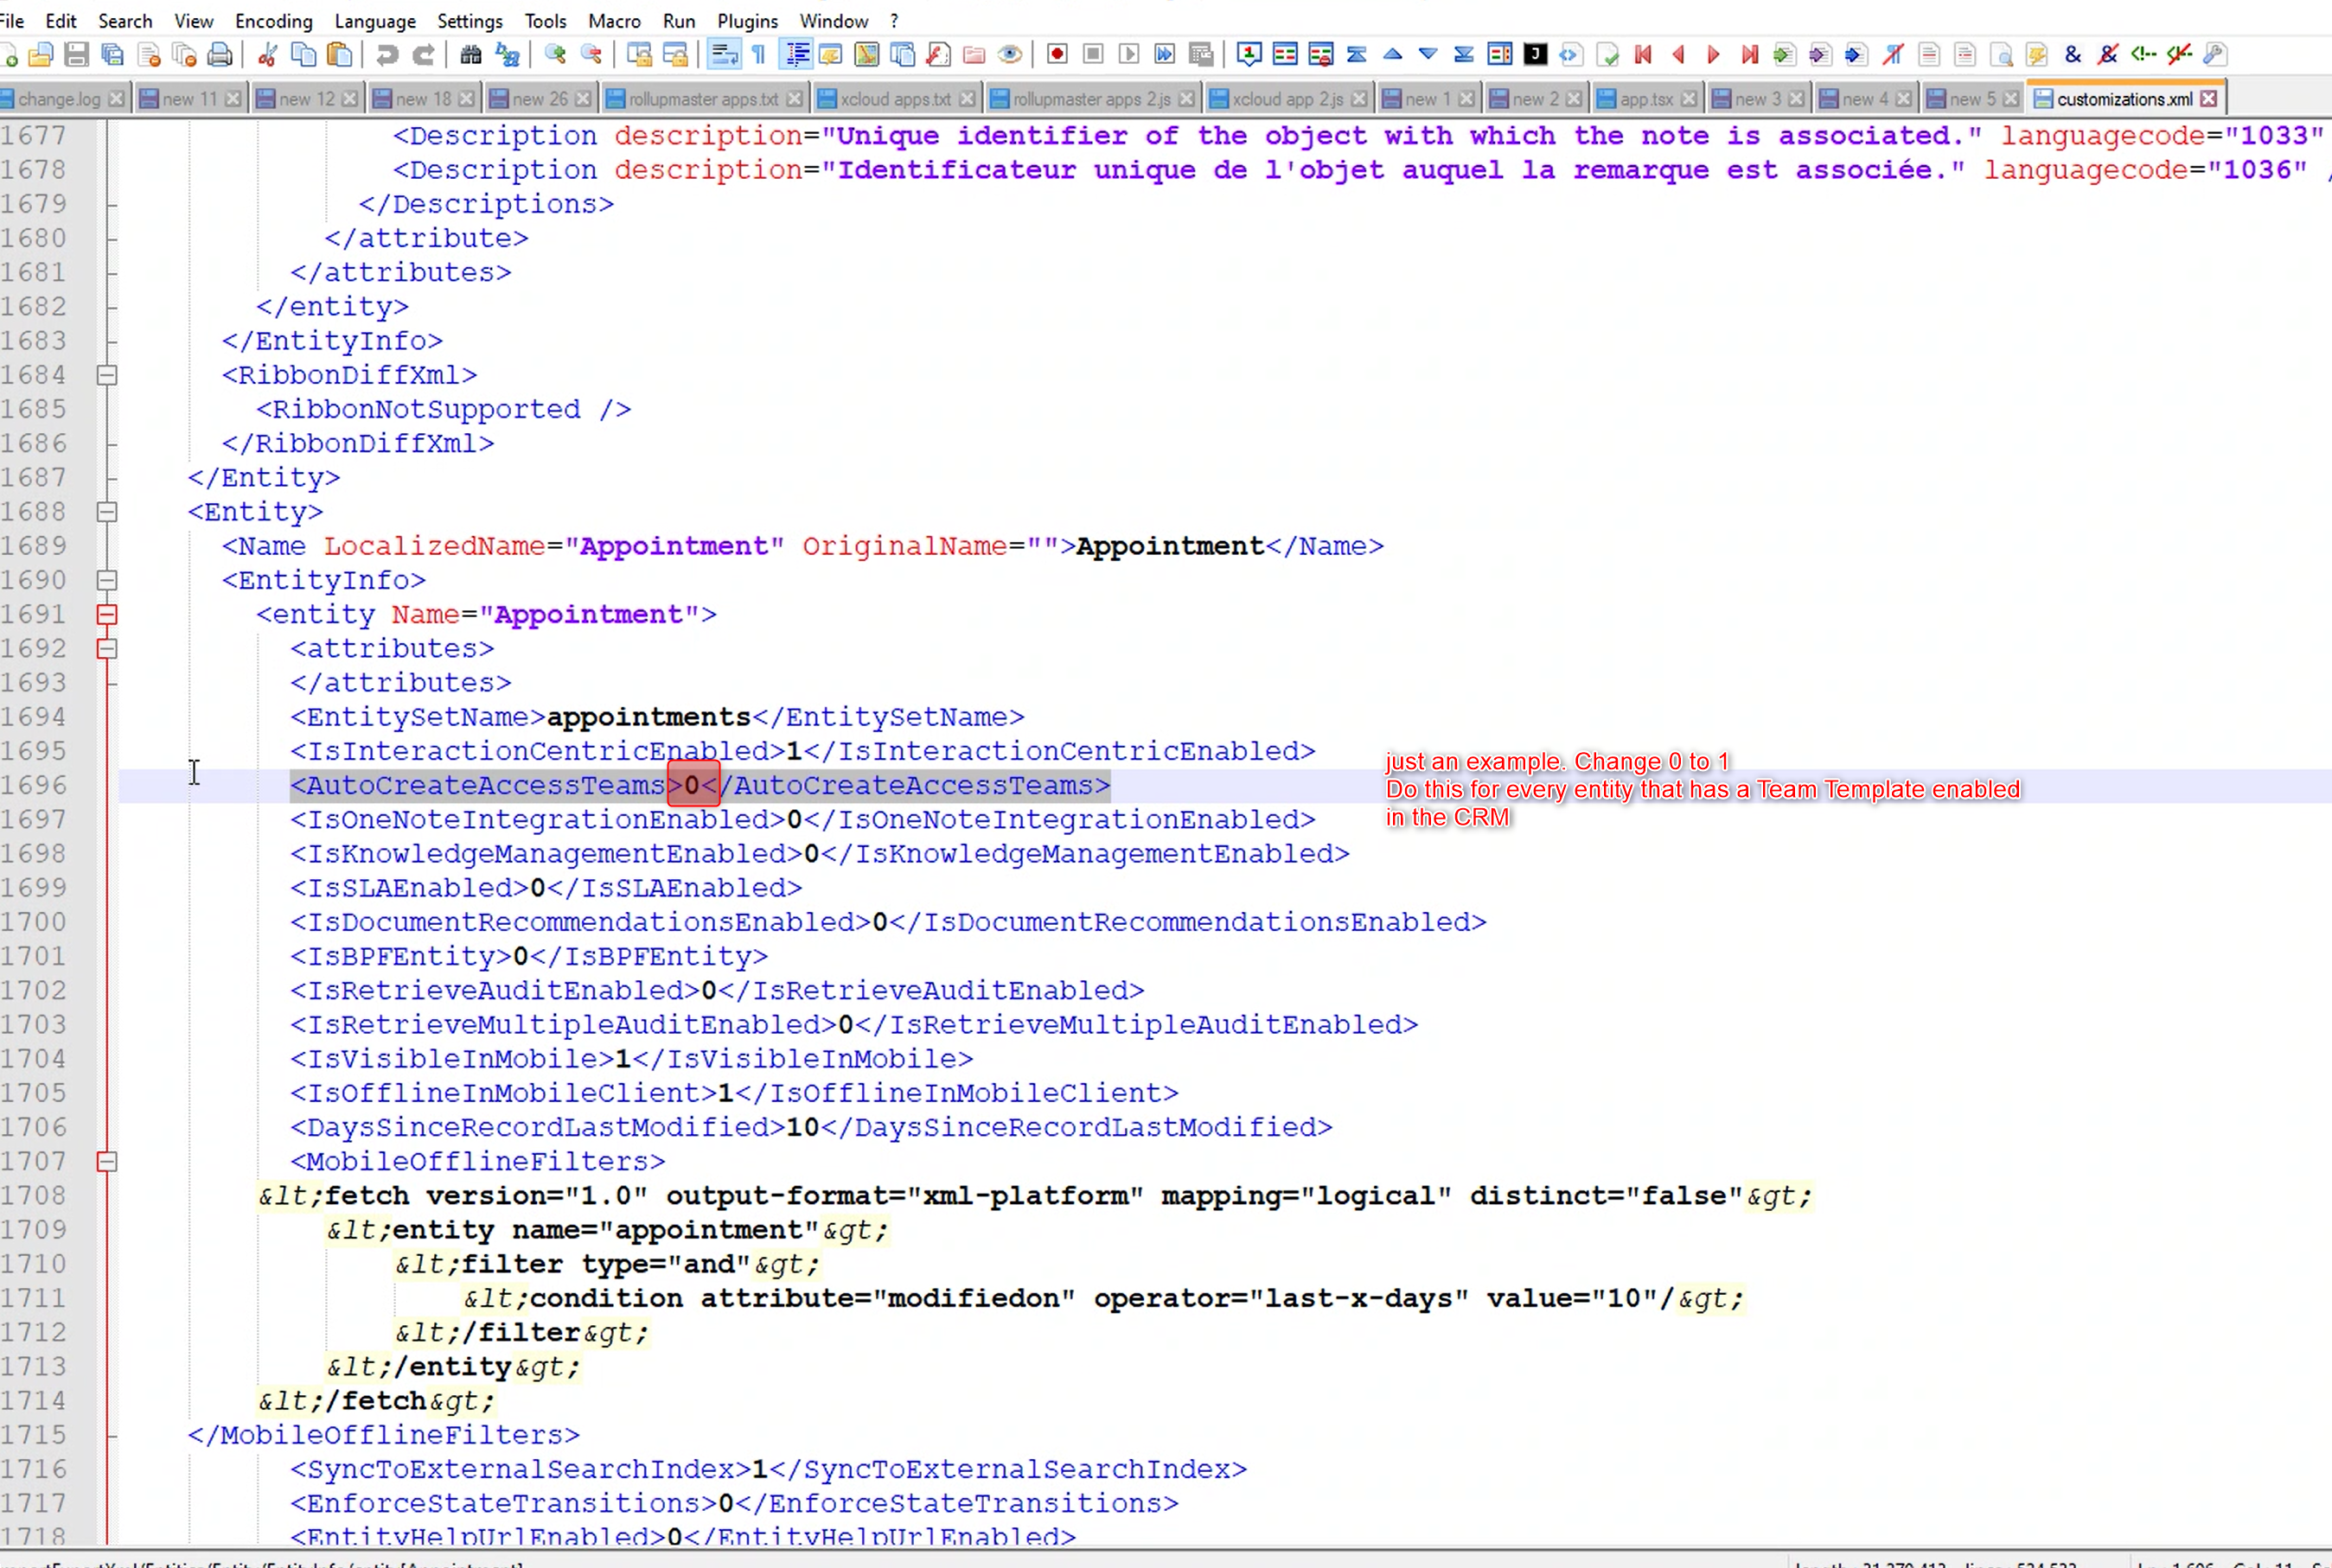The height and width of the screenshot is (1568, 2332).
Task: Switch to the change.log tab
Action: (x=59, y=99)
